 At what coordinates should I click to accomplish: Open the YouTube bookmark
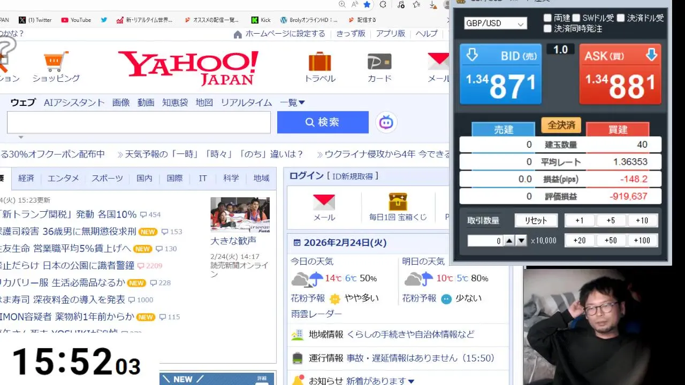[76, 20]
